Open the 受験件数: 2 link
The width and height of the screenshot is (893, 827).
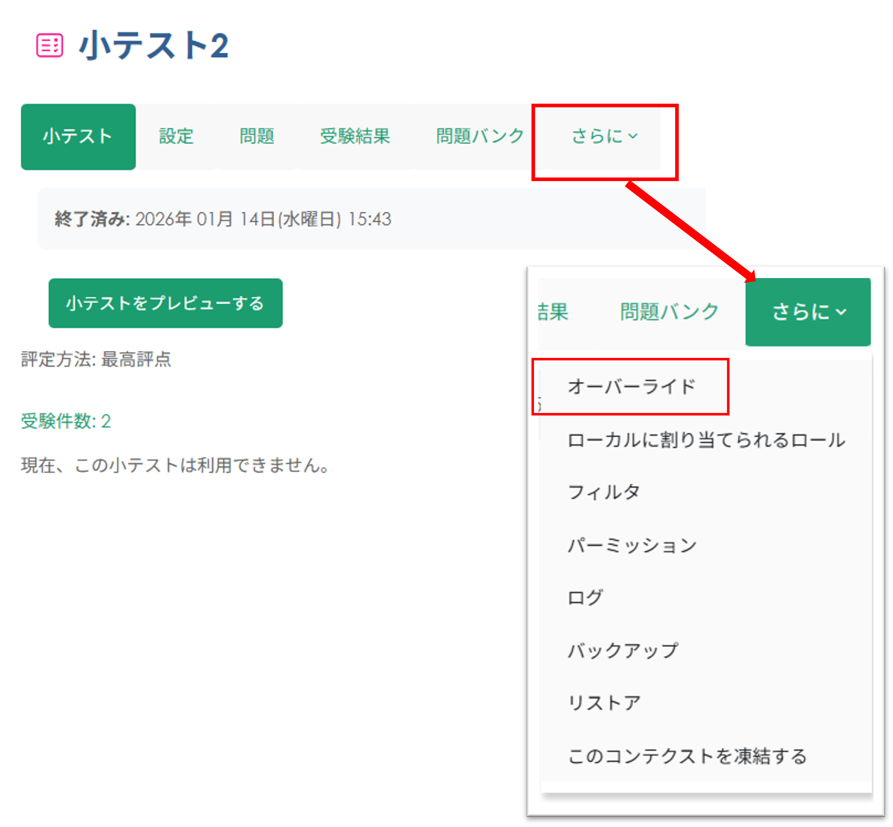coord(66,421)
